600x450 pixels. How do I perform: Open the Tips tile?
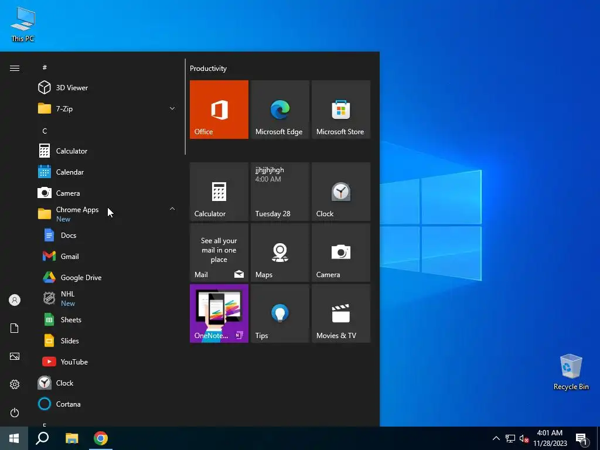279,313
